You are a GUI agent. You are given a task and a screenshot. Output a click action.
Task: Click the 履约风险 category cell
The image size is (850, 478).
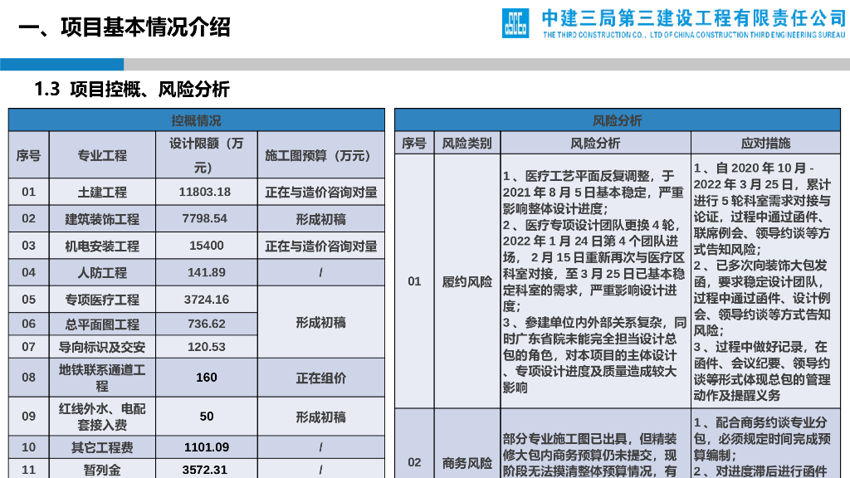(x=467, y=281)
